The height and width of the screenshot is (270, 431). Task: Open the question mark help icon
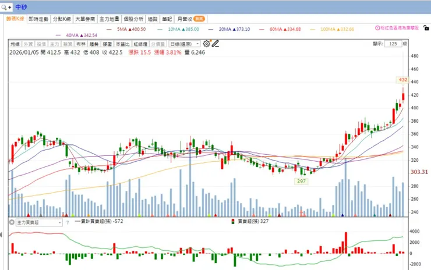coord(68,222)
